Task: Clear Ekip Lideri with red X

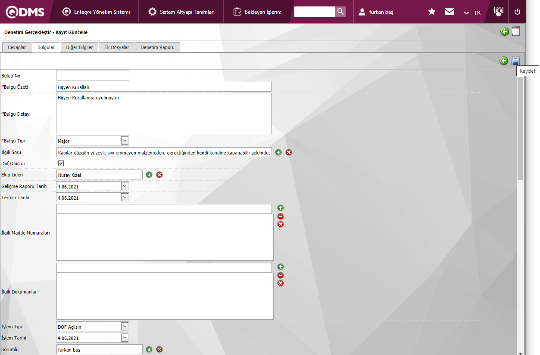Action: 159,175
